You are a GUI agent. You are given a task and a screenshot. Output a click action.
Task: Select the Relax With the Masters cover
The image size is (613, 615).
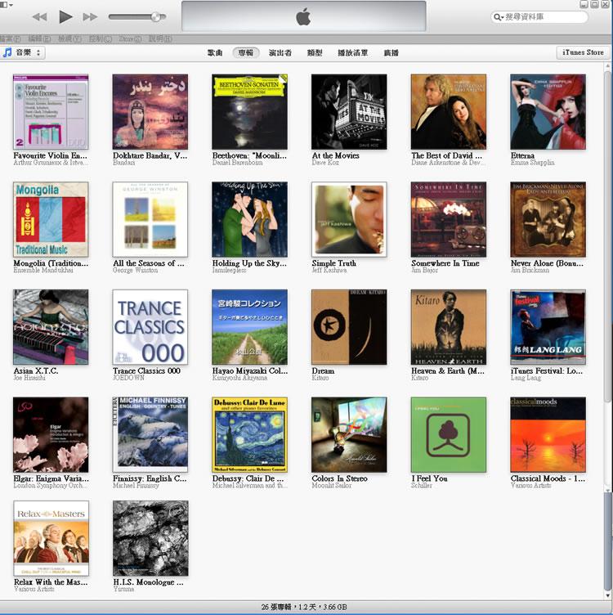51,538
